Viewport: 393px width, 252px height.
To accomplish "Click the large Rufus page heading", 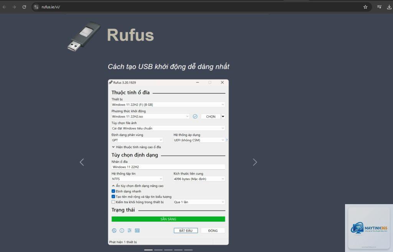I will (x=130, y=35).
